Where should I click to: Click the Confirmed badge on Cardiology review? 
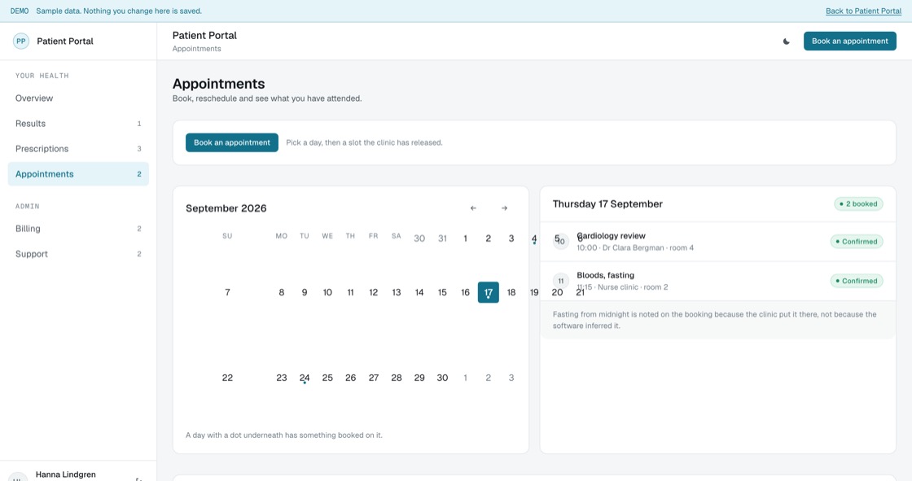(x=856, y=242)
